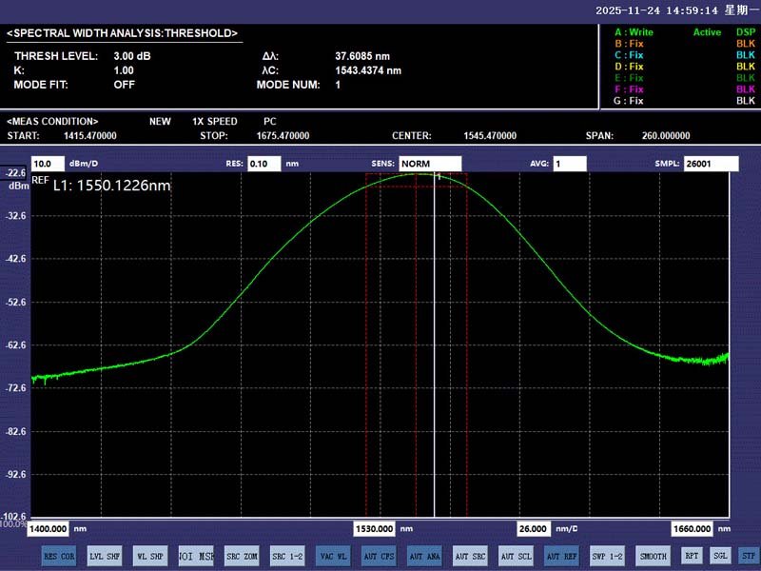Click the 1400.000 start wavelength field
761x571 pixels.
(49, 528)
